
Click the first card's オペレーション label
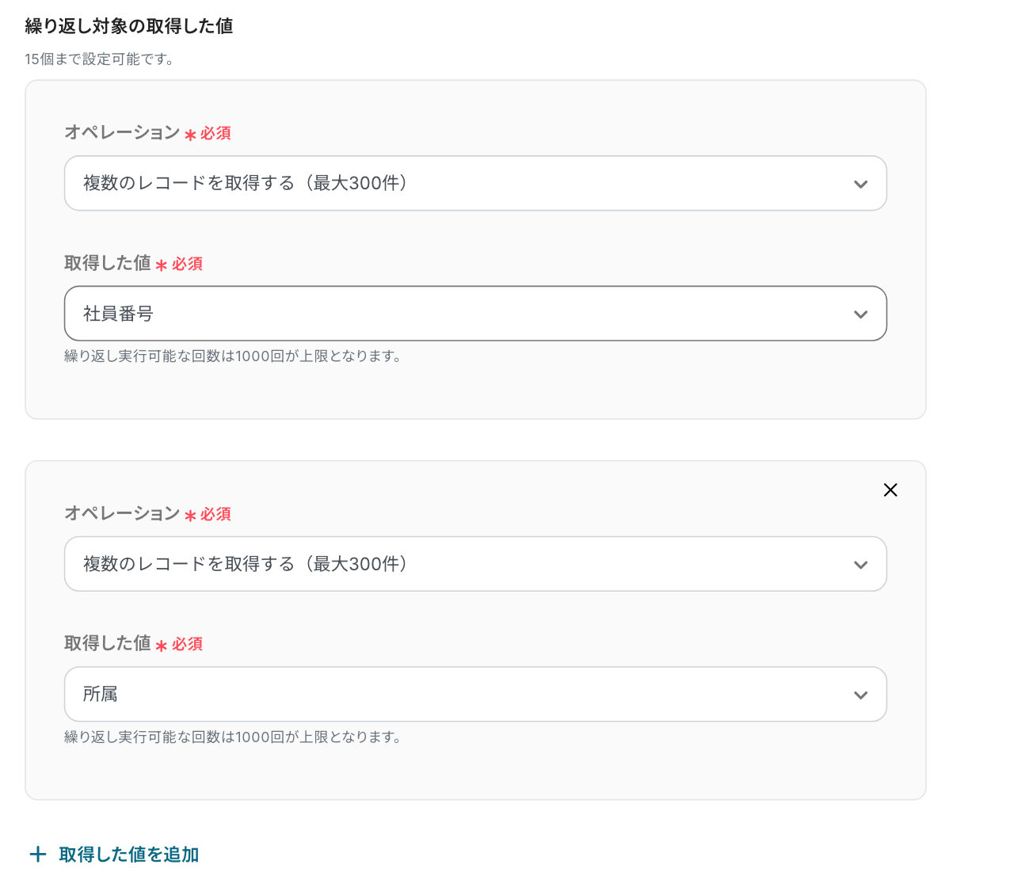point(122,132)
